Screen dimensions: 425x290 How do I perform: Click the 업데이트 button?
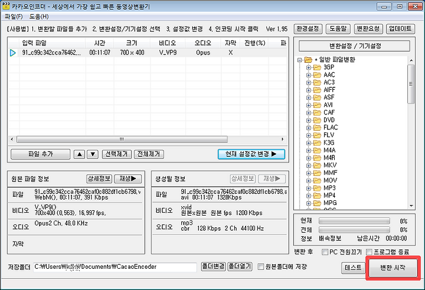click(400, 29)
